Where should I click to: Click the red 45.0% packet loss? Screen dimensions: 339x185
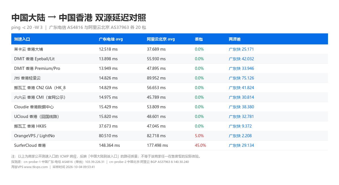201,145
